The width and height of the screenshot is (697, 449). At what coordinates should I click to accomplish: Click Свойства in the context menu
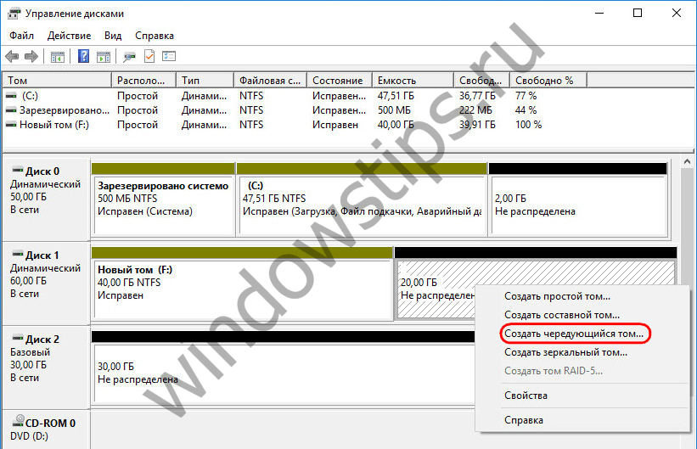526,396
